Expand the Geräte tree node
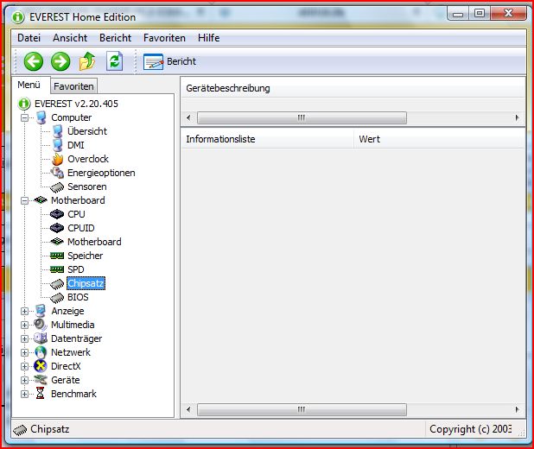The image size is (534, 449). click(24, 380)
